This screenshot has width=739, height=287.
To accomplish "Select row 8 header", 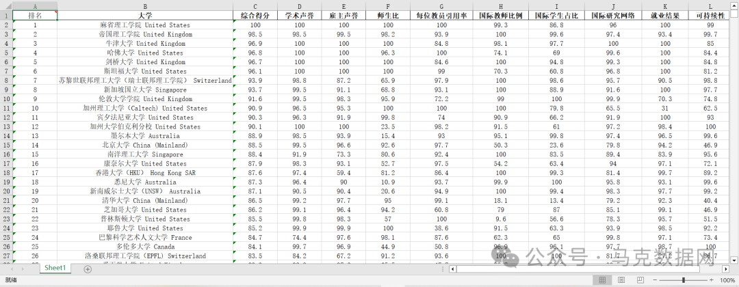I will (6, 80).
